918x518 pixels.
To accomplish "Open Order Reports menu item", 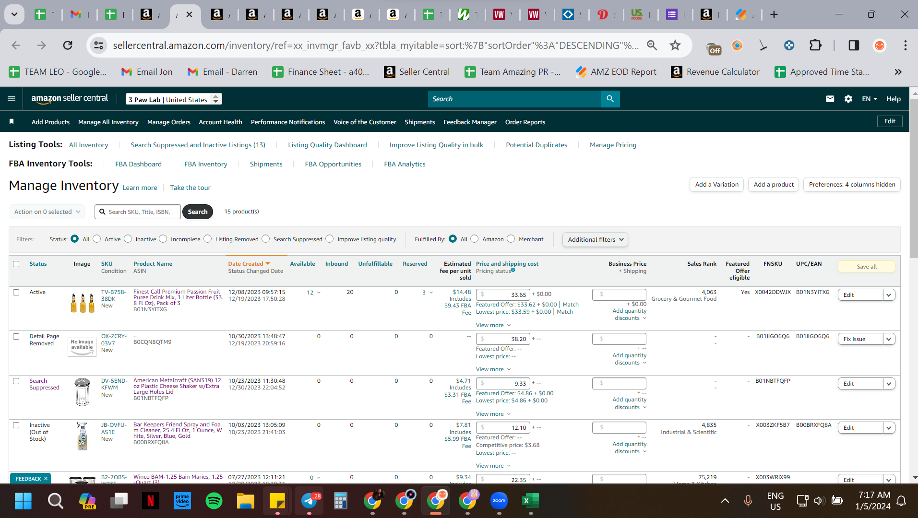I will pyautogui.click(x=525, y=122).
